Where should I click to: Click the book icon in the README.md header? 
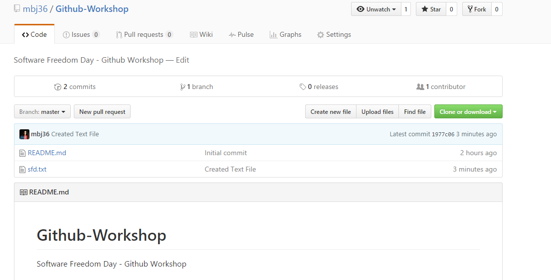tap(23, 192)
